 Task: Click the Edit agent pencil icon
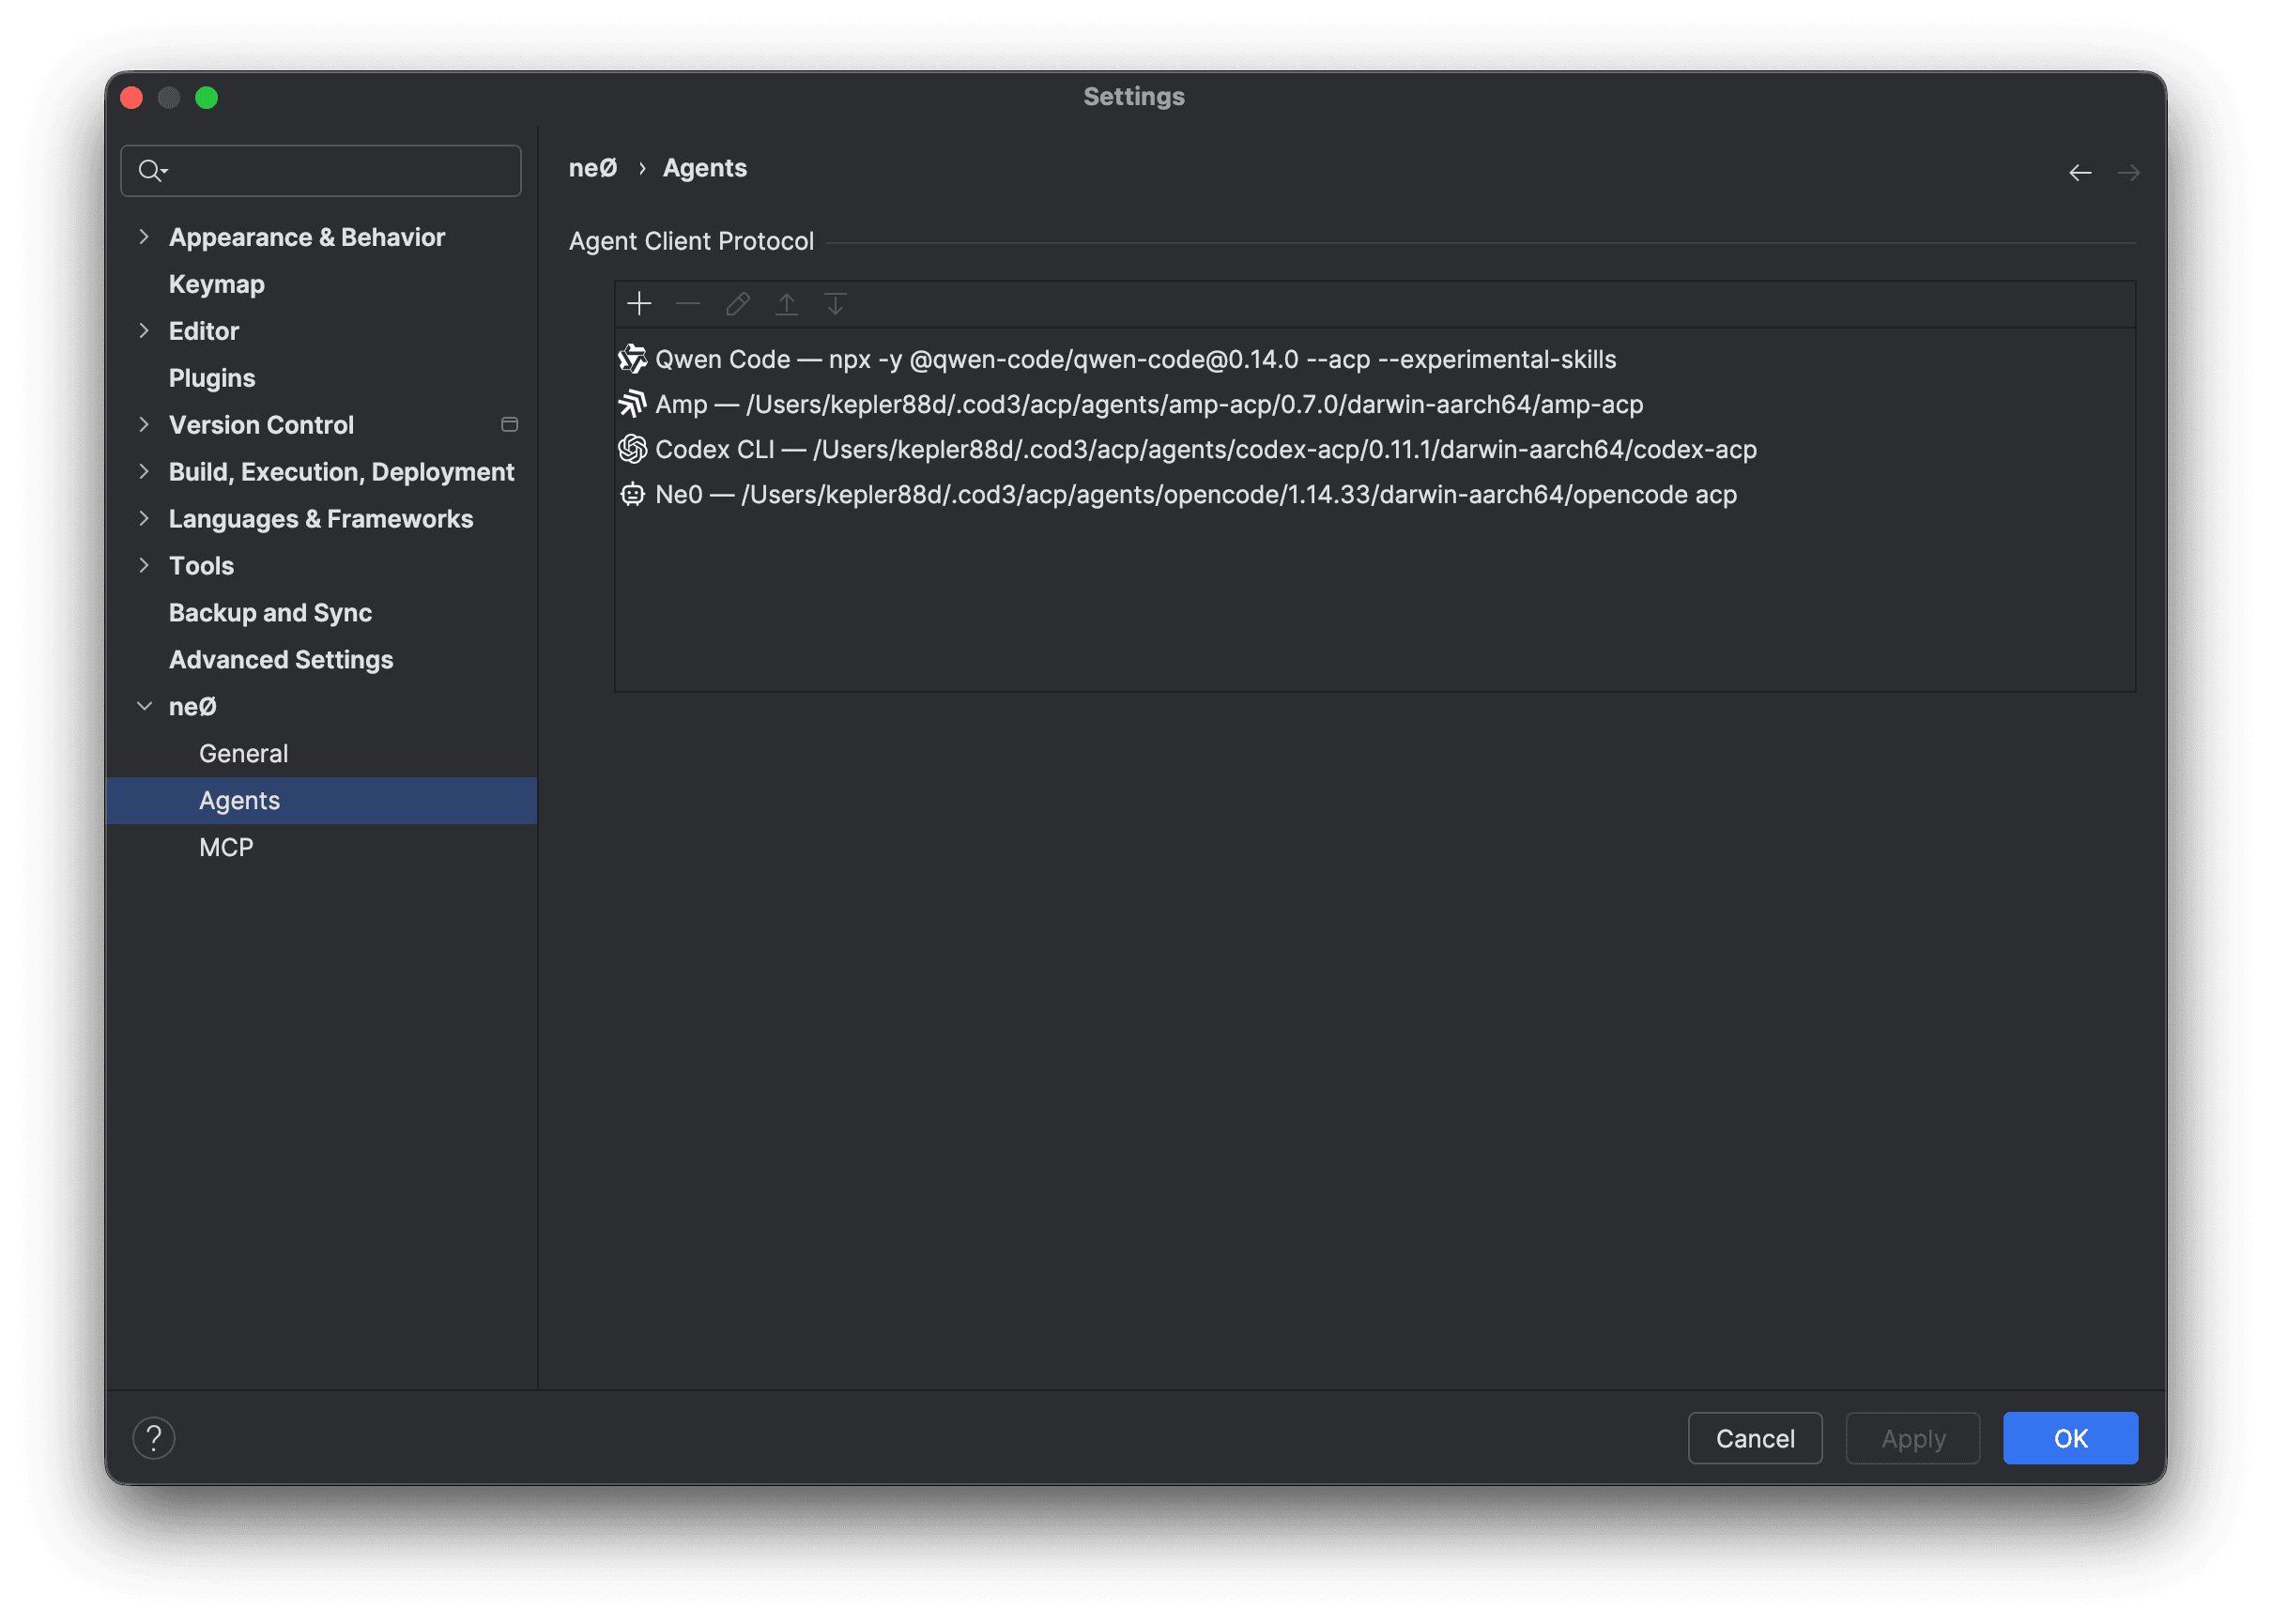[x=738, y=303]
